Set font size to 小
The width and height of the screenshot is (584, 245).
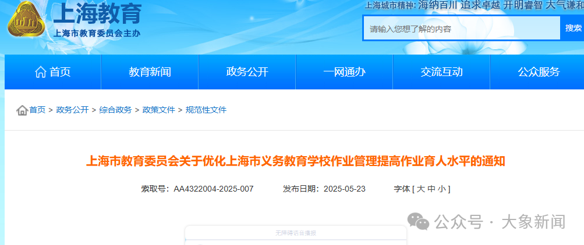[x=442, y=189]
